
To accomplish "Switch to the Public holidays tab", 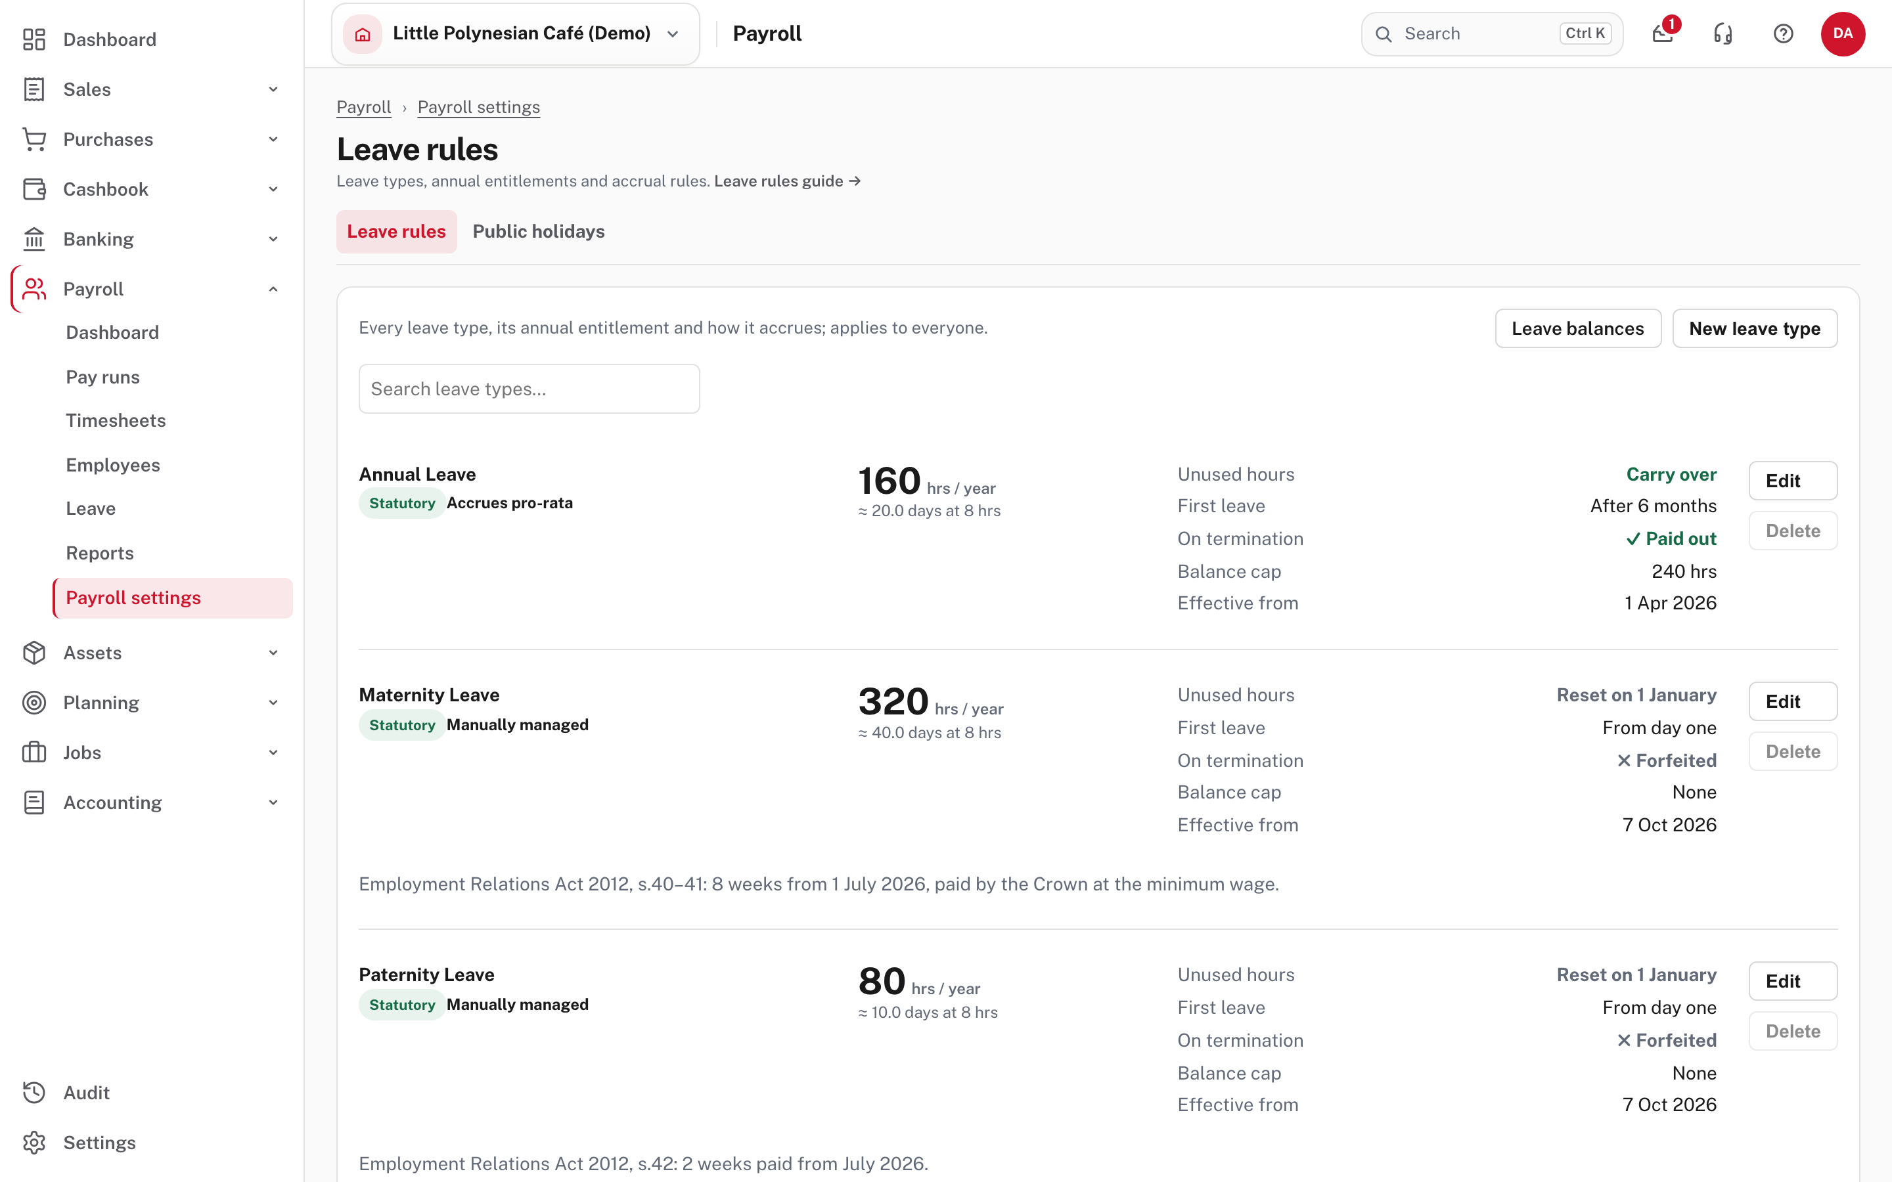I will tap(539, 231).
